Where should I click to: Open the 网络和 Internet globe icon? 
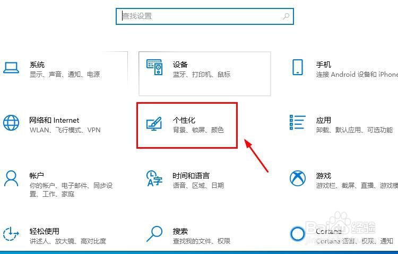[11, 123]
